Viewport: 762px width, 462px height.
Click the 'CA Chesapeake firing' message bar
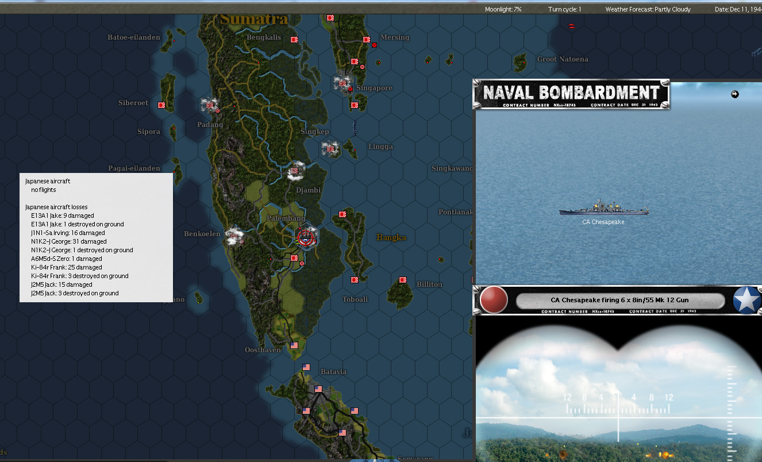point(619,300)
